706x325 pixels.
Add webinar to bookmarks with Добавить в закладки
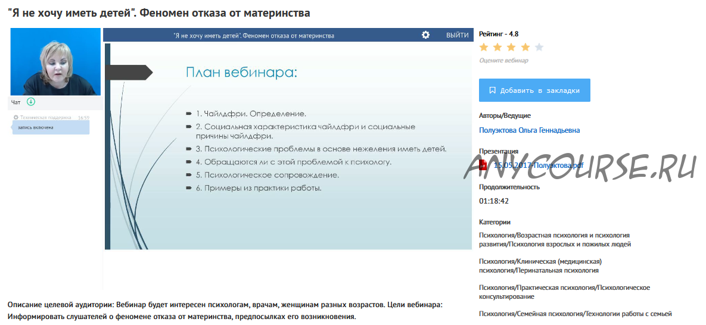point(534,90)
